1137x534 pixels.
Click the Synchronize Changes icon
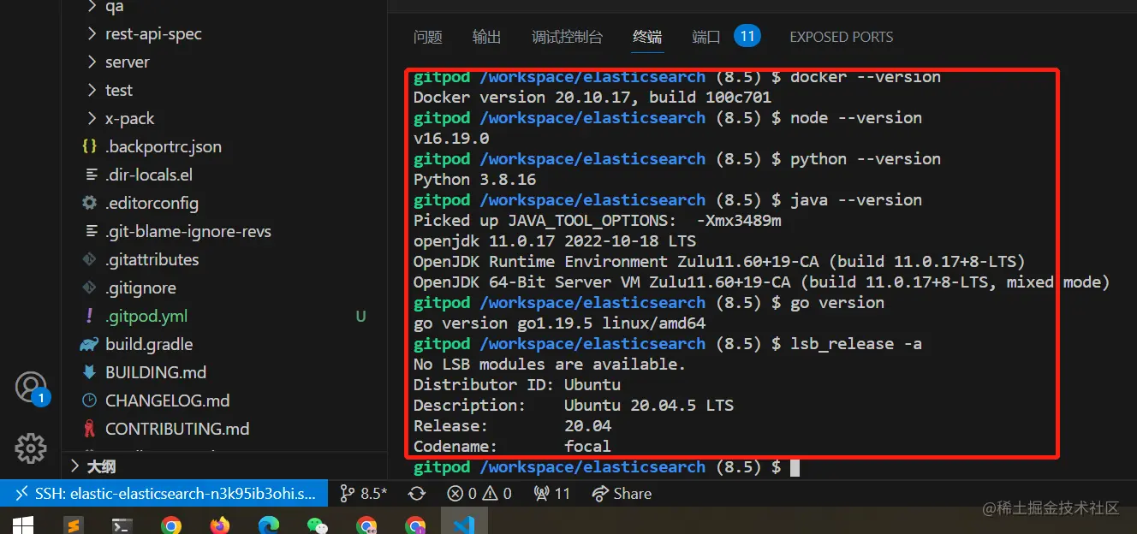[417, 493]
